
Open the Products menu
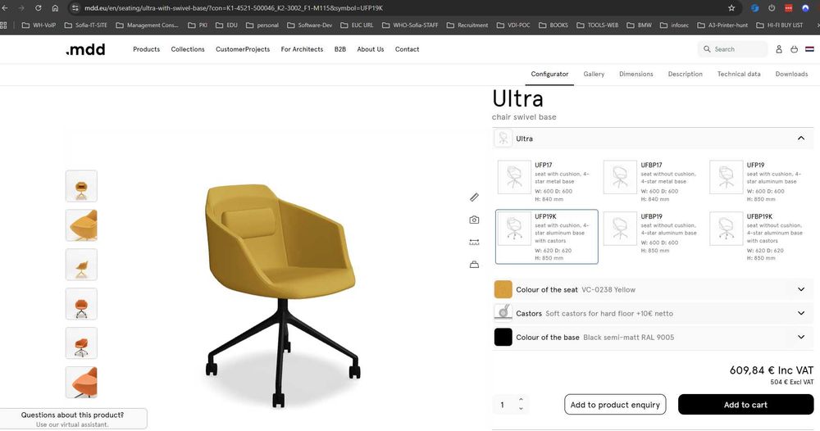pos(147,49)
